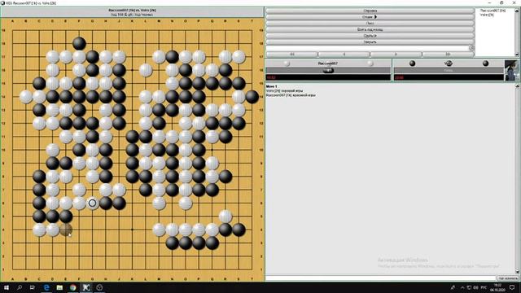This screenshot has height=293, width=521.
Task: Click the lone black stone at F18
Action: tap(79, 43)
